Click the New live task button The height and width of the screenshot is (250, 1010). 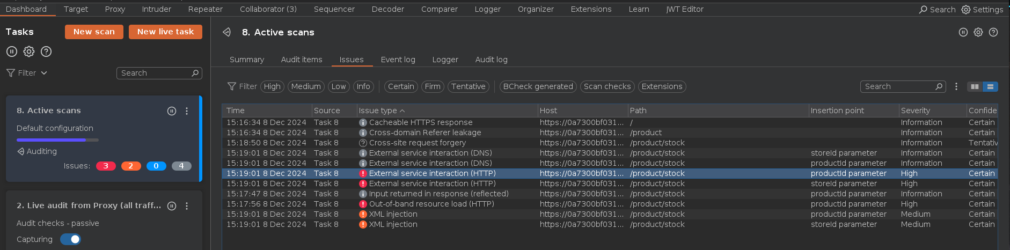(x=165, y=32)
